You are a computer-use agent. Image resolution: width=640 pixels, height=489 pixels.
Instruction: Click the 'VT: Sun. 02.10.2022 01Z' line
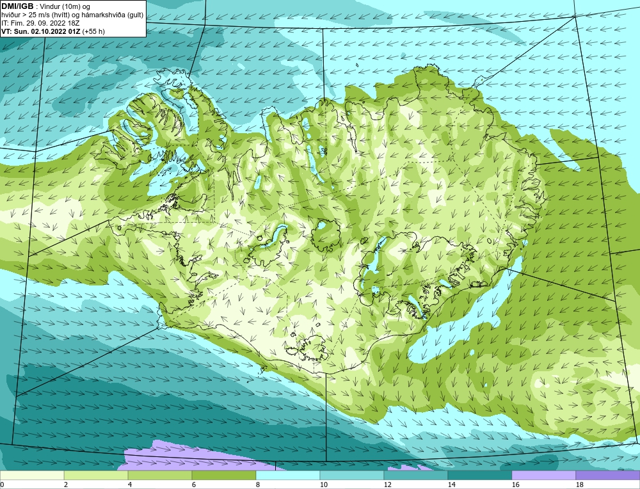click(41, 31)
